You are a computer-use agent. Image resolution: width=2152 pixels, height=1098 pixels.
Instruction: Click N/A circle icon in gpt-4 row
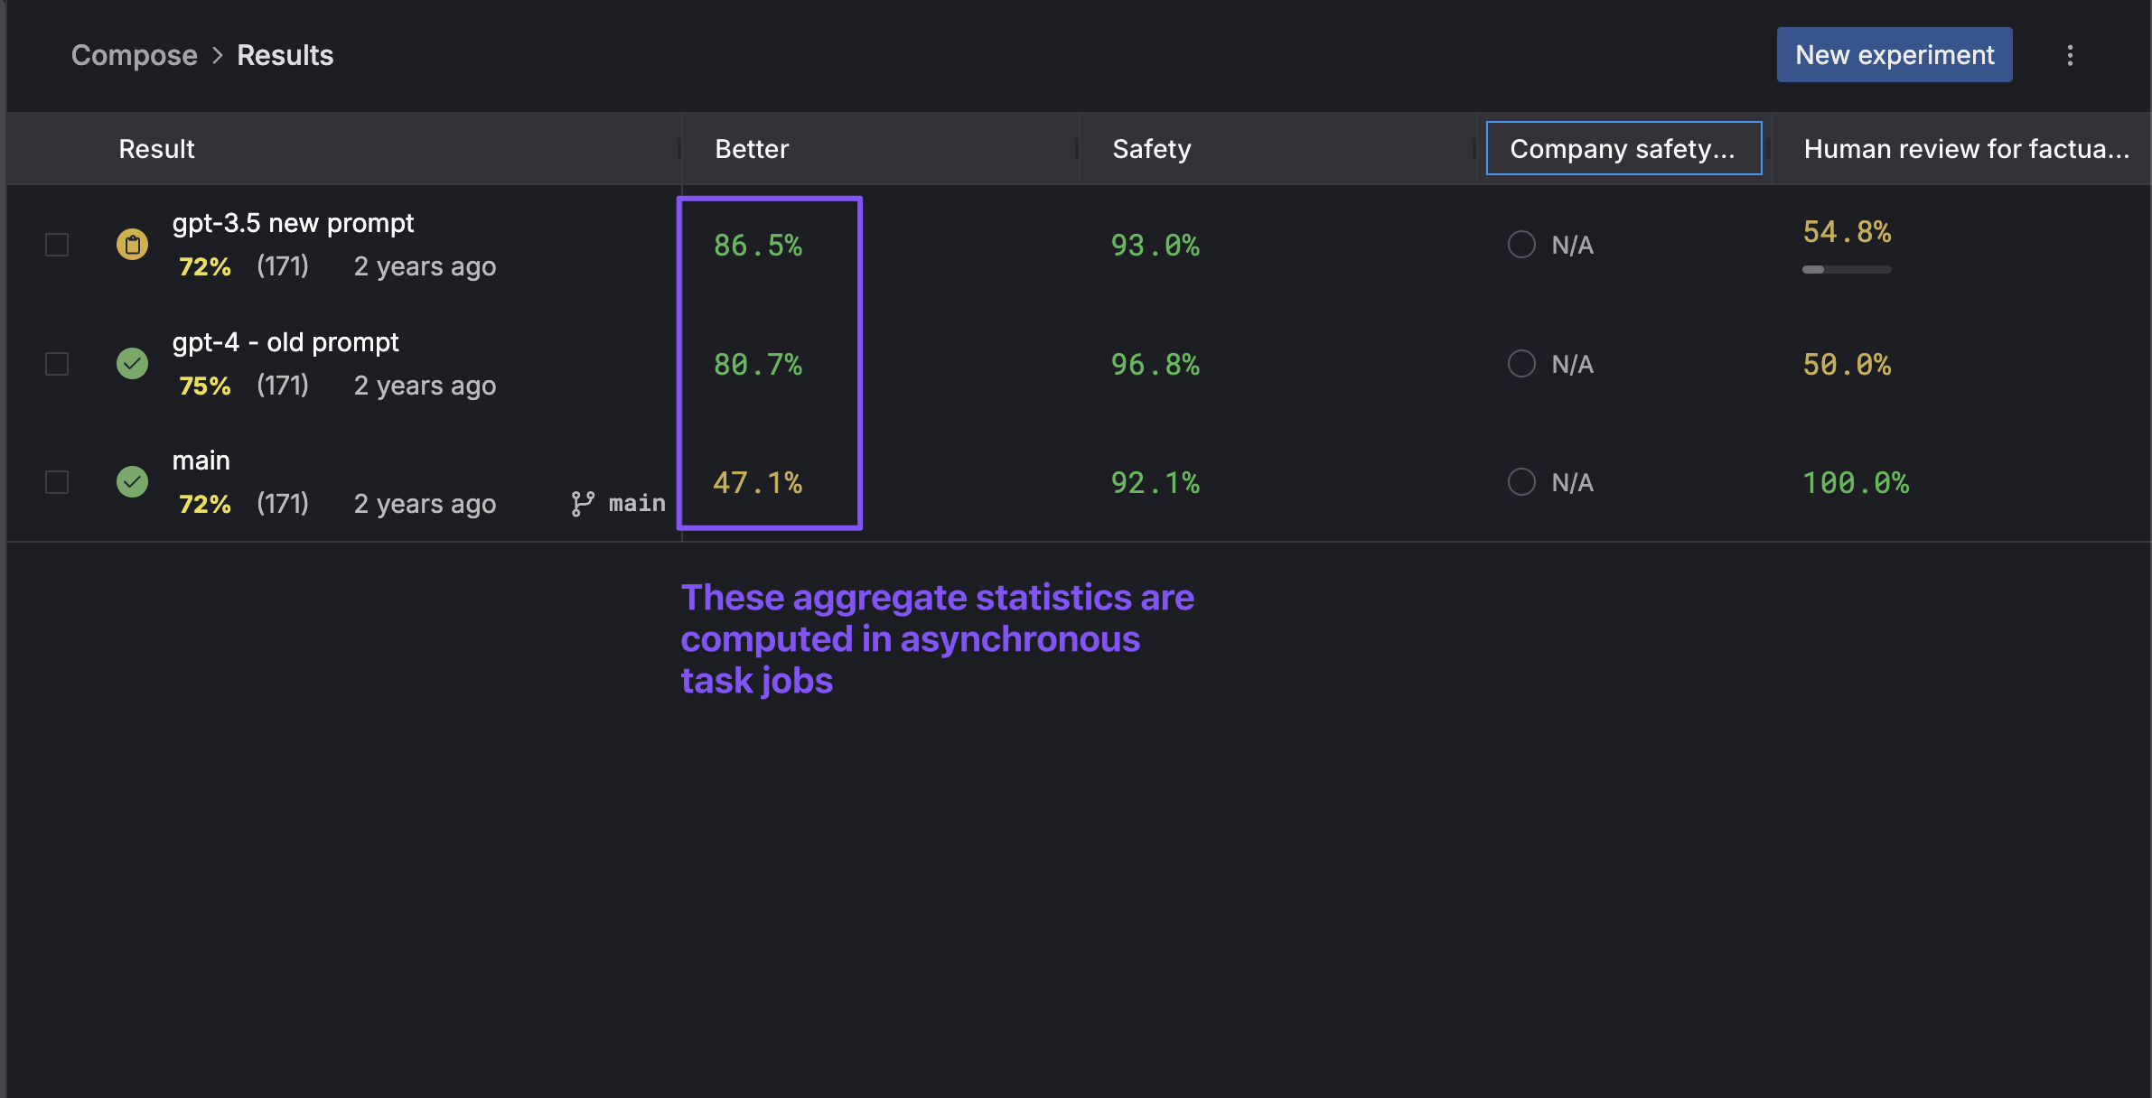click(x=1521, y=364)
